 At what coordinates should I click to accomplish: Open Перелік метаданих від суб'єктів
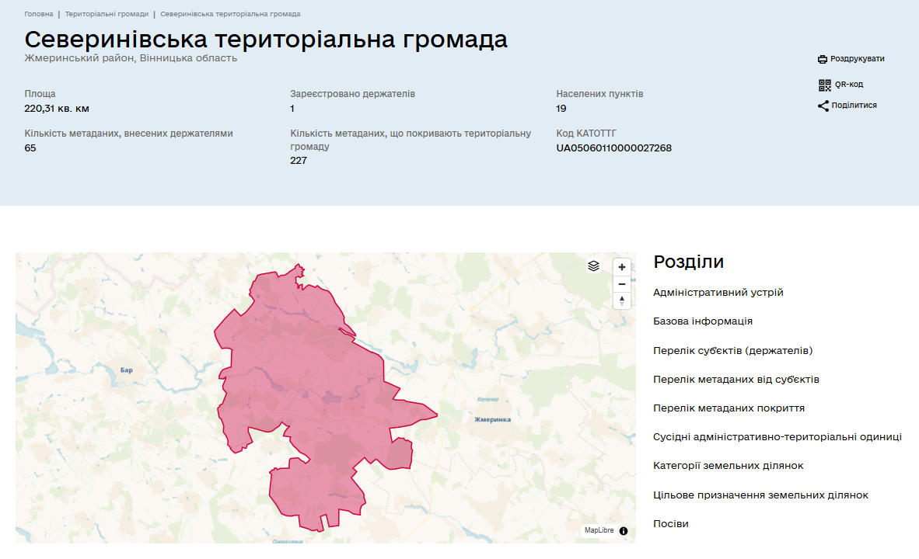pos(736,380)
